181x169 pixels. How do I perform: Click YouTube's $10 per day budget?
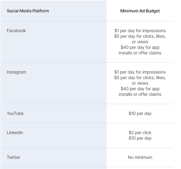(140, 113)
